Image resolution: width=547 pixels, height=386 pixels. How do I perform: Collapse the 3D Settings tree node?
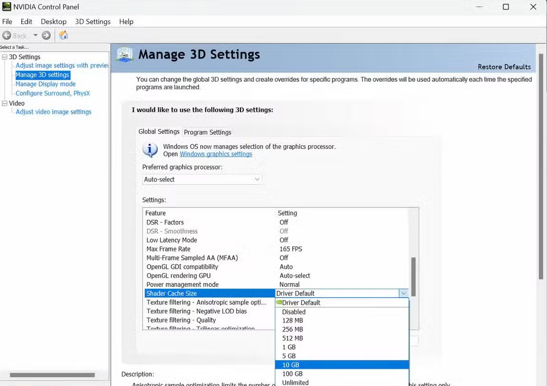click(5, 57)
